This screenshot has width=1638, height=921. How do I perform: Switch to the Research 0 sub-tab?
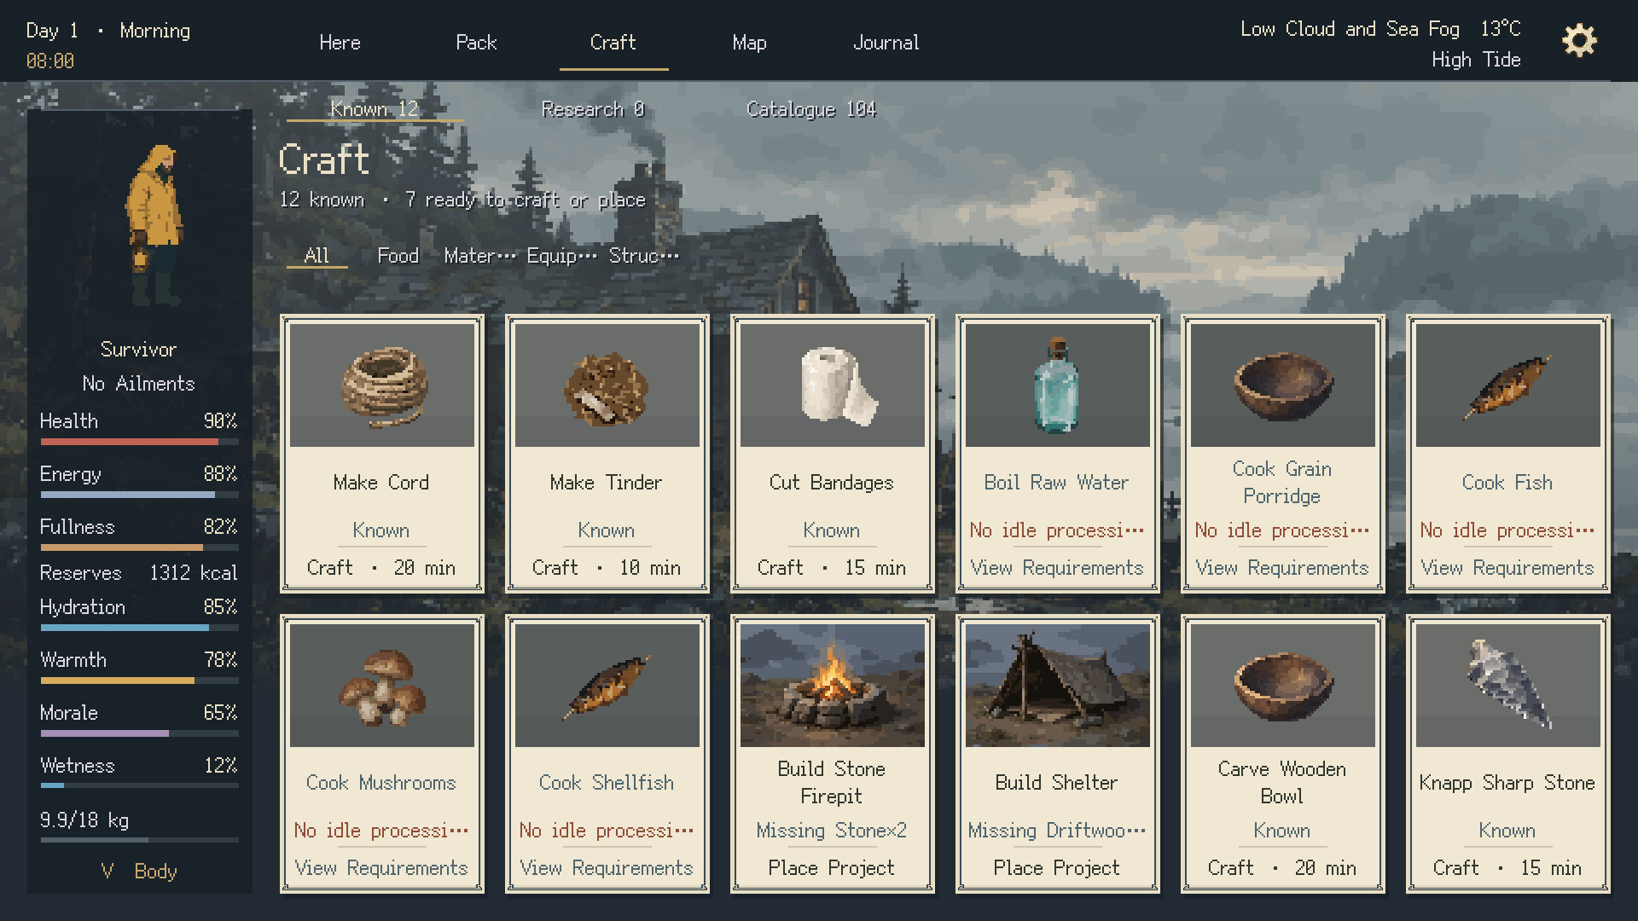pyautogui.click(x=593, y=109)
